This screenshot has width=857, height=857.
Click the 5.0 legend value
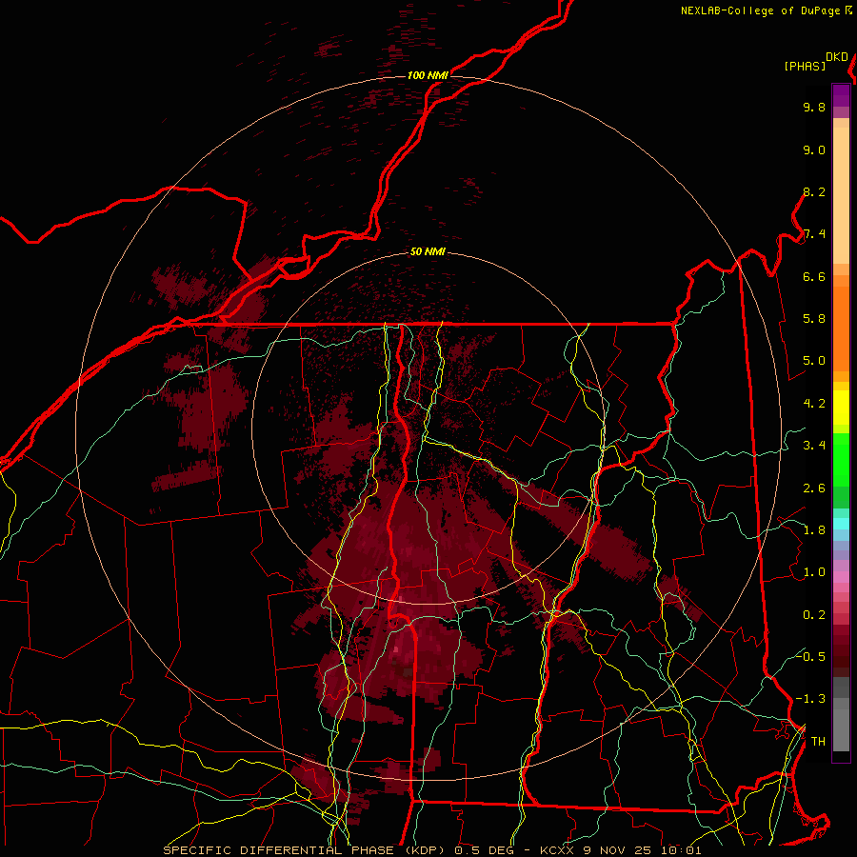click(x=814, y=361)
